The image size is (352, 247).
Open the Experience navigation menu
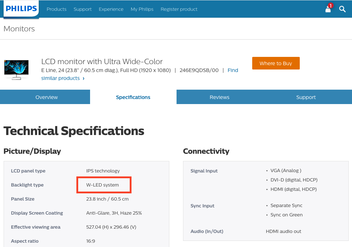tap(111, 9)
